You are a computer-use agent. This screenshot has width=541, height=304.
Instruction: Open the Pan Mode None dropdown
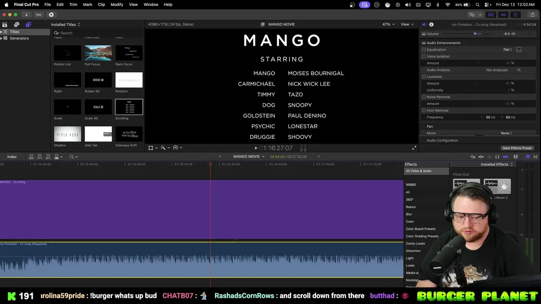click(x=506, y=133)
